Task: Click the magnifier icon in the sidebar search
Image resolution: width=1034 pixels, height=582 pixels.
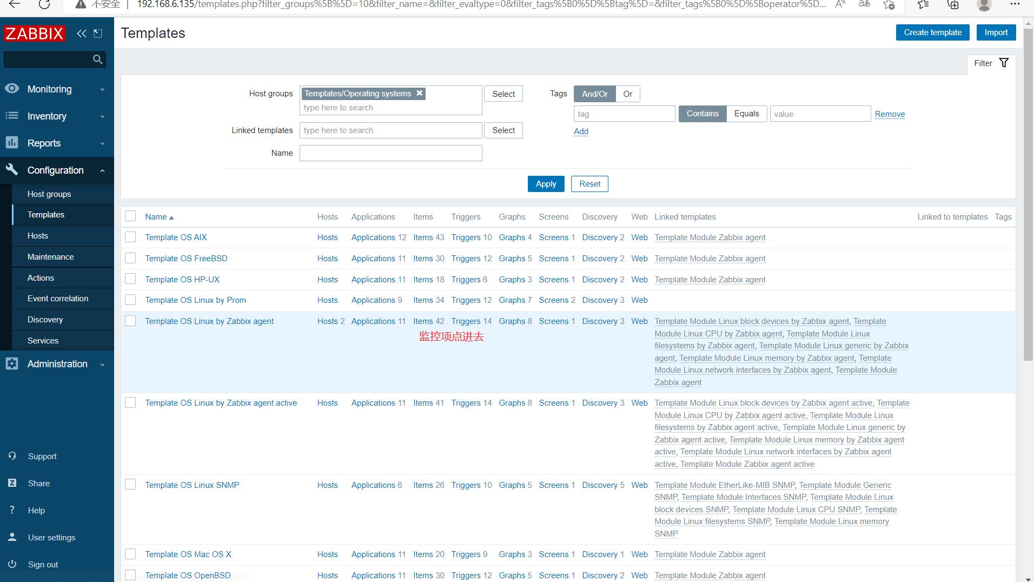Action: pos(97,59)
